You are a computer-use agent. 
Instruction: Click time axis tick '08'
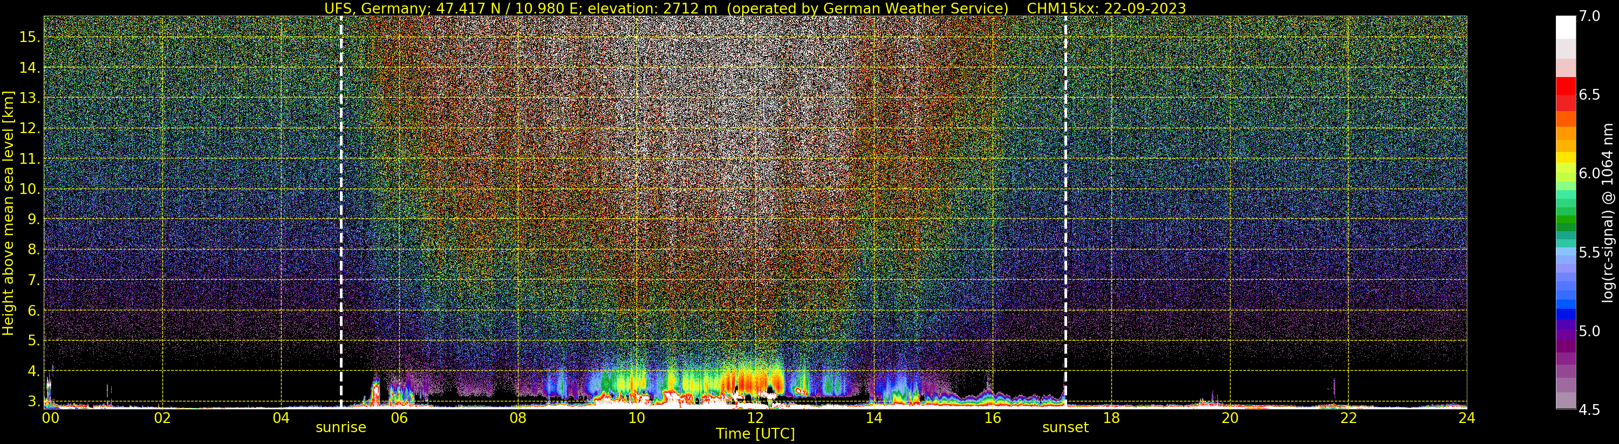point(518,418)
